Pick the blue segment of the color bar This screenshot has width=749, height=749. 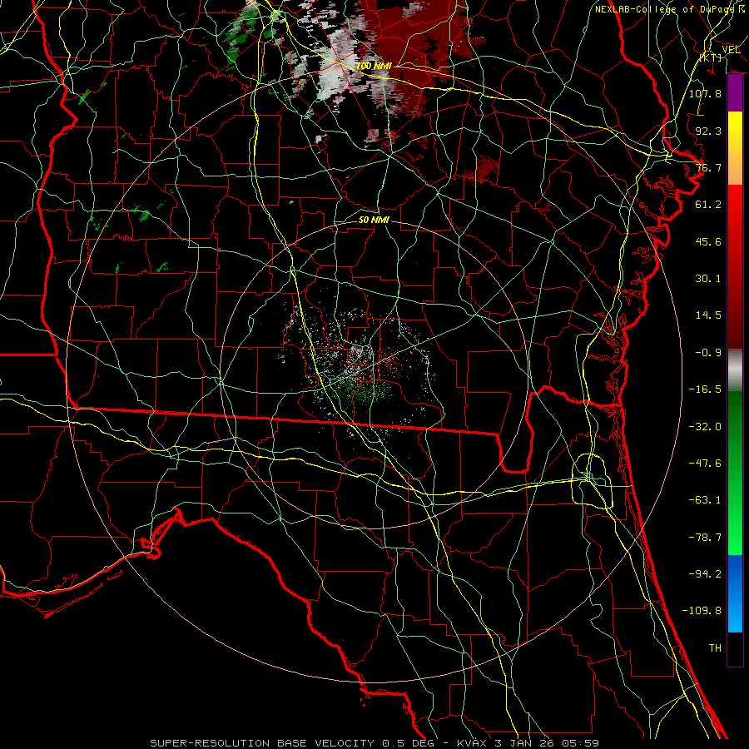735,593
